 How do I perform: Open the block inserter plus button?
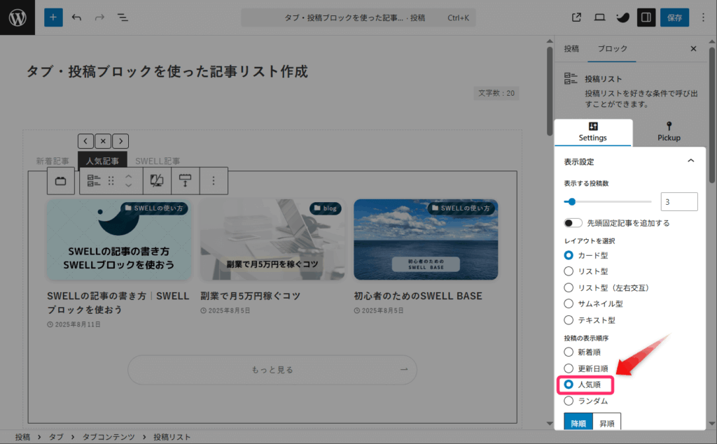pos(53,17)
